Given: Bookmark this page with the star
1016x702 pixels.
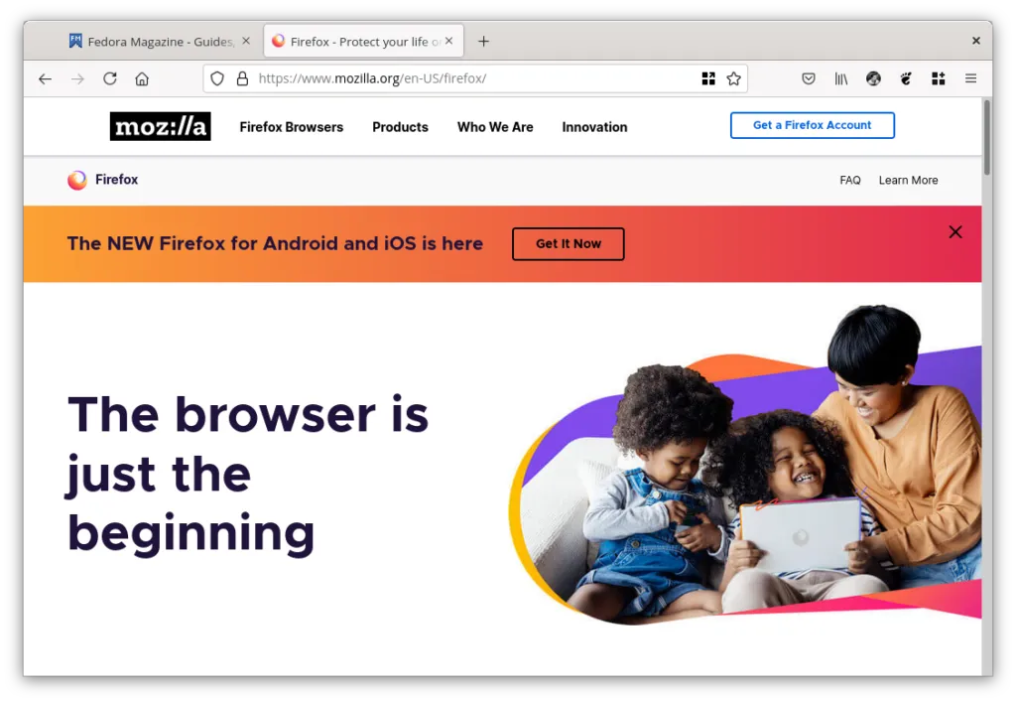Looking at the screenshot, I should (733, 78).
